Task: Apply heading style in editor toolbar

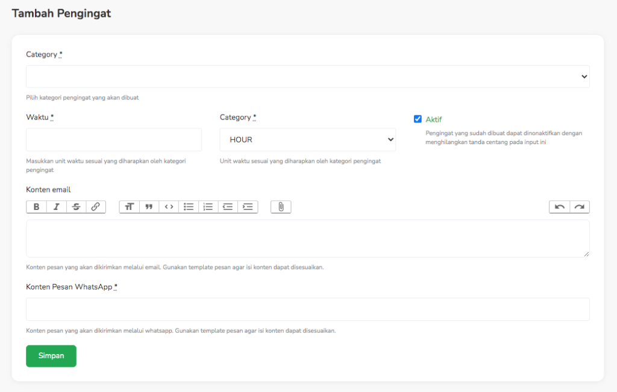Action: 129,207
